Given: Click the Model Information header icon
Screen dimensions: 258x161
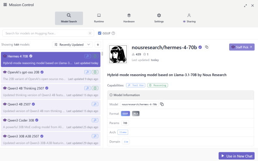Looking at the screenshot, I should (111, 95).
